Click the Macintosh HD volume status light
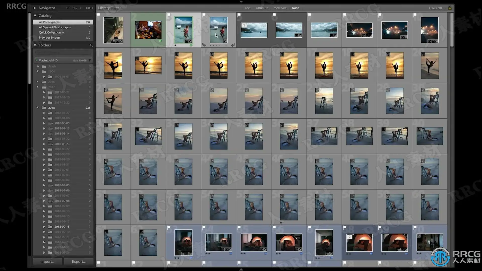This screenshot has width=482, height=271. [x=36, y=60]
